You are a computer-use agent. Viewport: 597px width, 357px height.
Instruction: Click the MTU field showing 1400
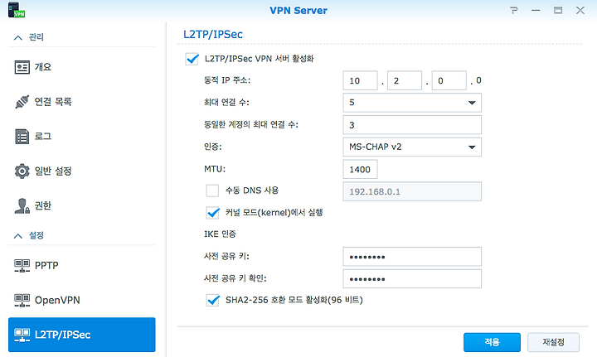pyautogui.click(x=360, y=169)
